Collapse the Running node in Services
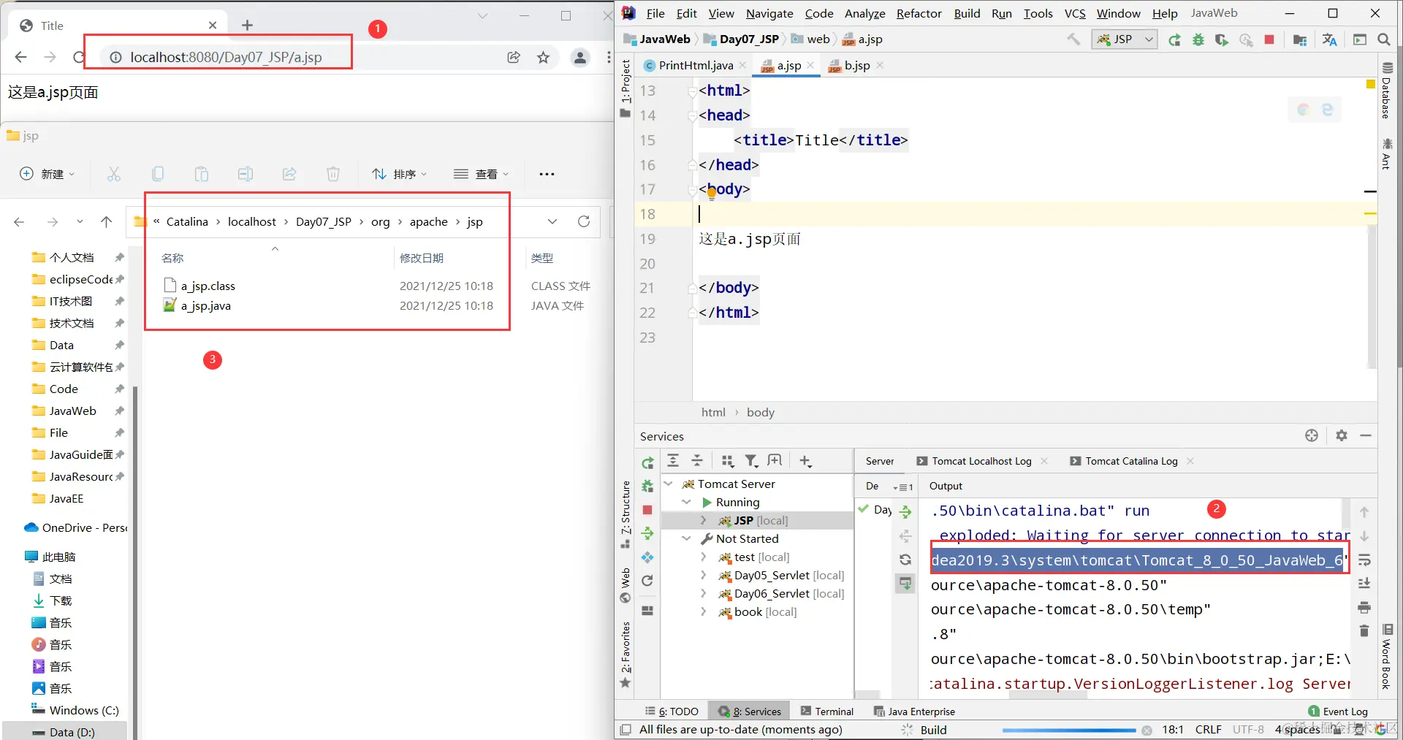1403x740 pixels. 686,502
